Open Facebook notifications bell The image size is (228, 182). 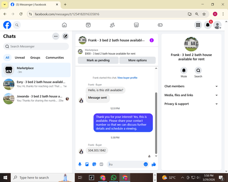coord(207,25)
